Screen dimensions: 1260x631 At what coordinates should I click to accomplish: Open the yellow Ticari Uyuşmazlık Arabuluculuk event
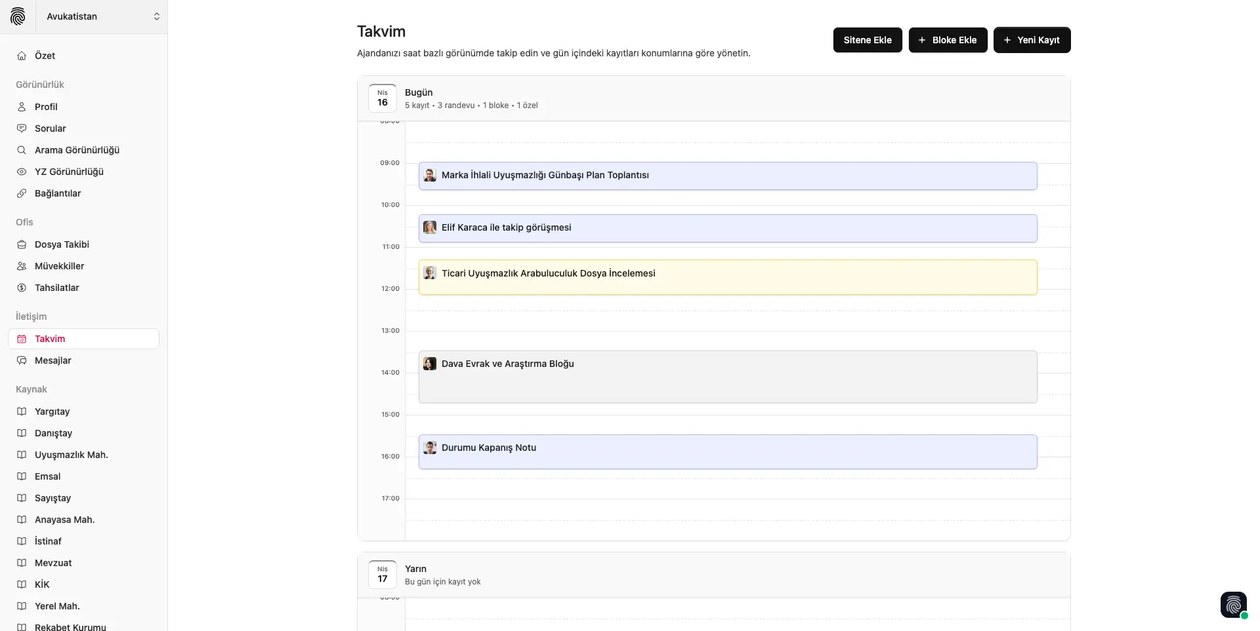point(727,277)
